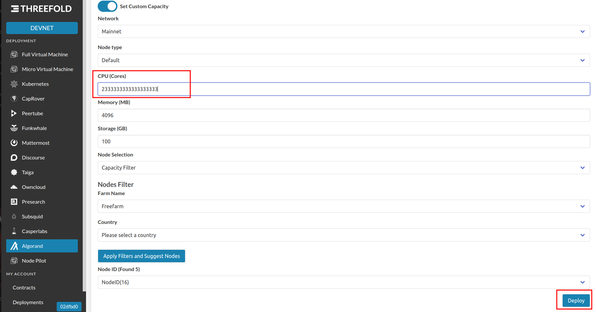Toggle off Set Custom Capacity
Image resolution: width=596 pixels, height=312 pixels.
point(107,6)
